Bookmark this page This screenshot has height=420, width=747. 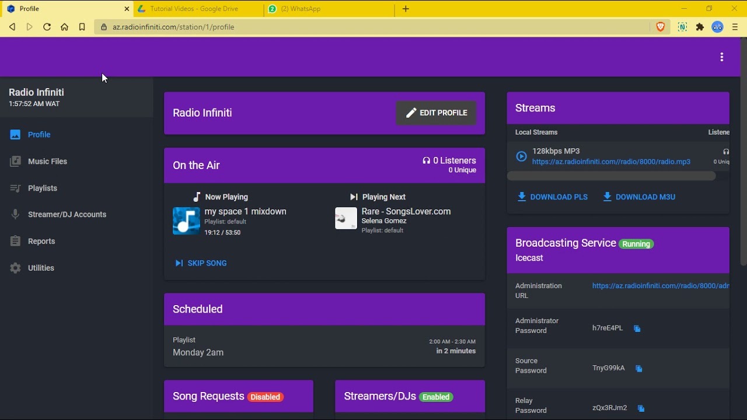tap(82, 27)
